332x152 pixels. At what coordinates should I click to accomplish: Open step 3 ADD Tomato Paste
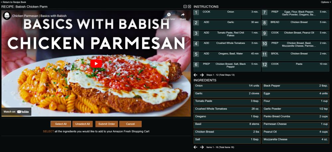tap(227, 36)
